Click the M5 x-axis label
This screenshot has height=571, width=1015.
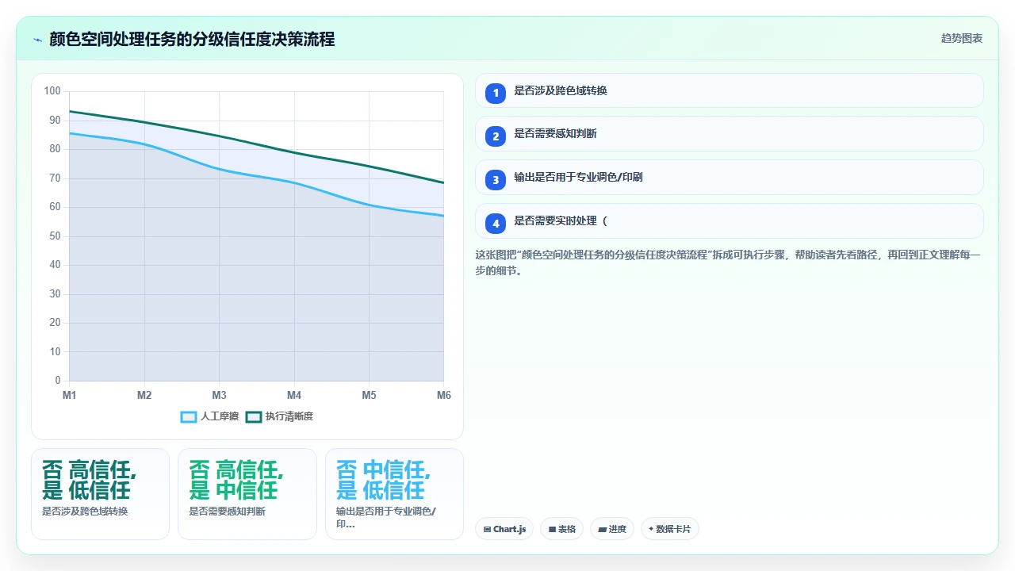click(x=369, y=395)
